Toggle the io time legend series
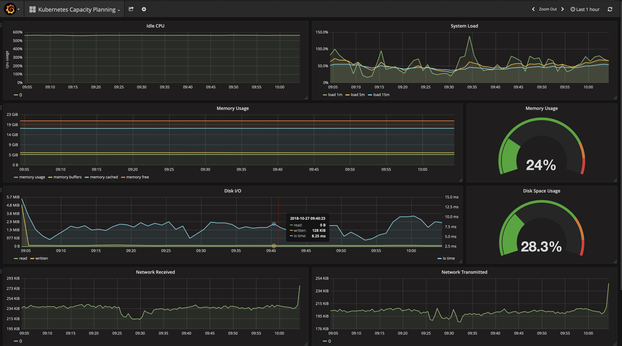 point(449,258)
